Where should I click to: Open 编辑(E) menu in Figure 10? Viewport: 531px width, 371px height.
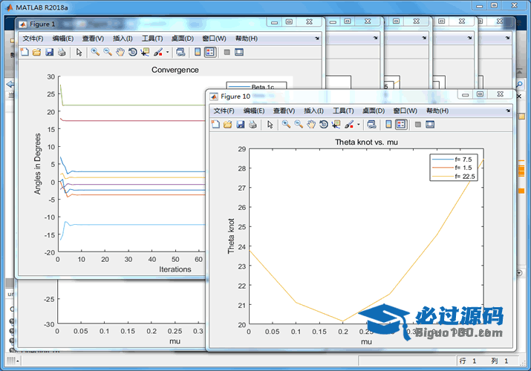pyautogui.click(x=254, y=111)
